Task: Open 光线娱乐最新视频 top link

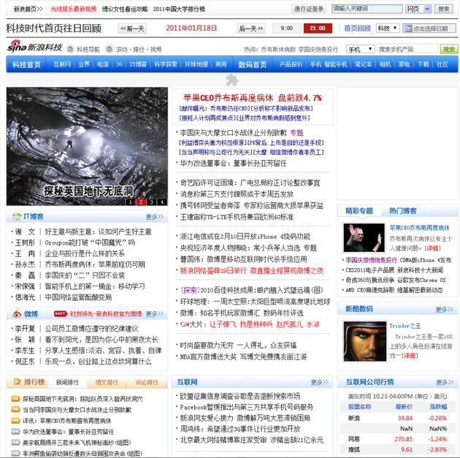Action: click(x=74, y=9)
